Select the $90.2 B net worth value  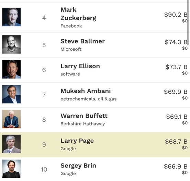(176, 15)
